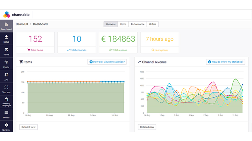Open statistics help in Channel revenue panel
252x141 pixels.
click(x=225, y=62)
